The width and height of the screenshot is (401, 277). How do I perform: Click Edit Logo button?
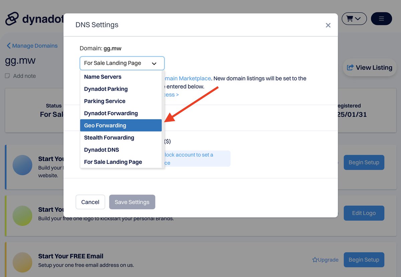(364, 213)
